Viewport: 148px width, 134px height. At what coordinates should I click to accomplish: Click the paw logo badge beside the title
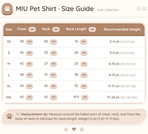click(x=7, y=9)
